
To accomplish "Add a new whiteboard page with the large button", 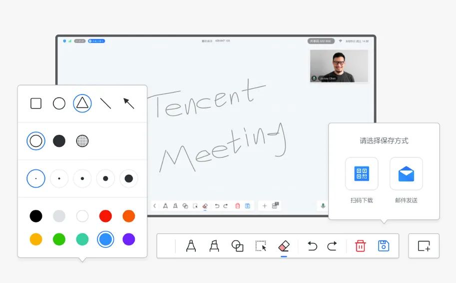I will [x=424, y=246].
